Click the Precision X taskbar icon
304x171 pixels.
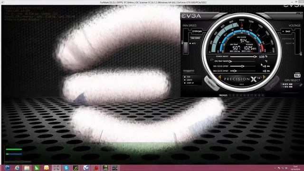click(x=115, y=168)
